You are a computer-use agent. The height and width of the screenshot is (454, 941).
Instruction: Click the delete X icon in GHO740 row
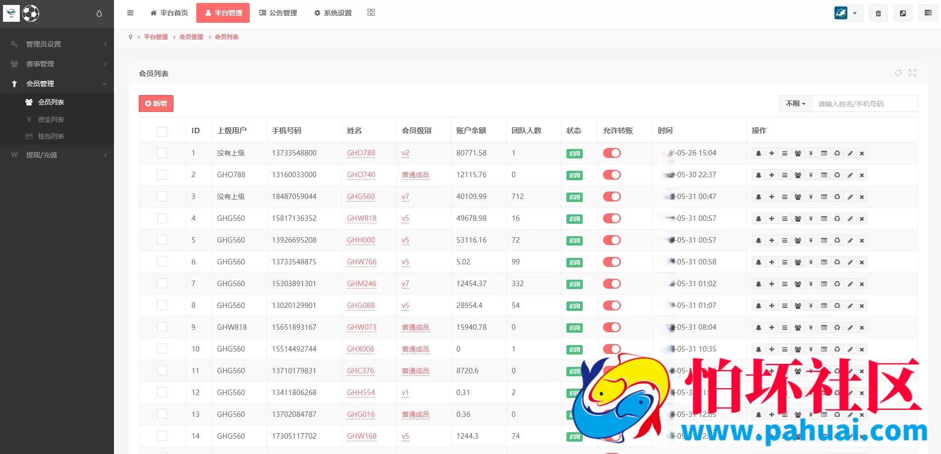coord(862,175)
